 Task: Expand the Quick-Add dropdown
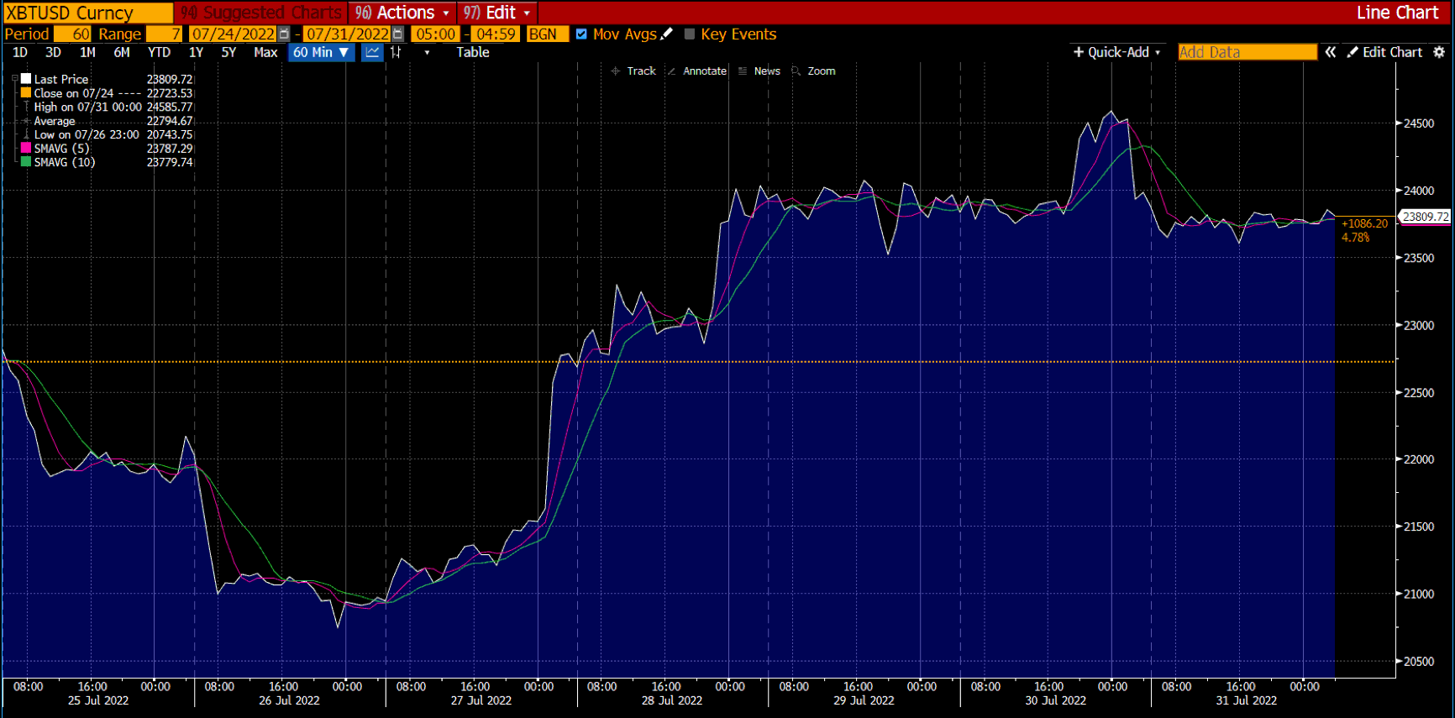point(1117,52)
